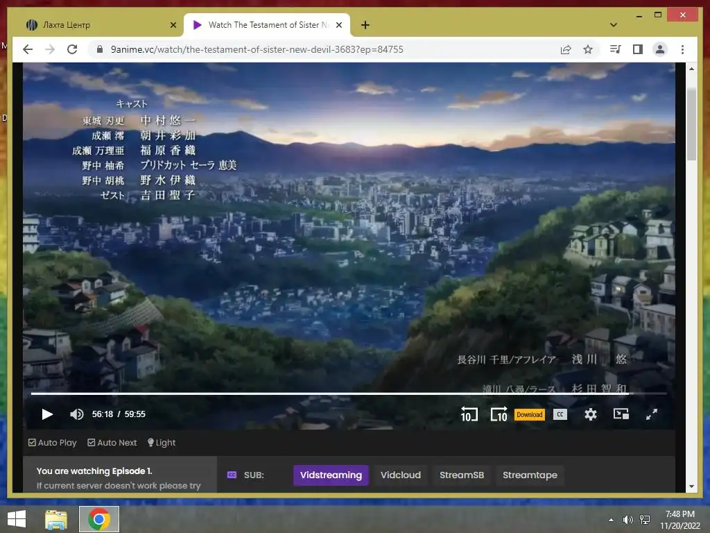Select the Vidcloud server

pyautogui.click(x=401, y=475)
